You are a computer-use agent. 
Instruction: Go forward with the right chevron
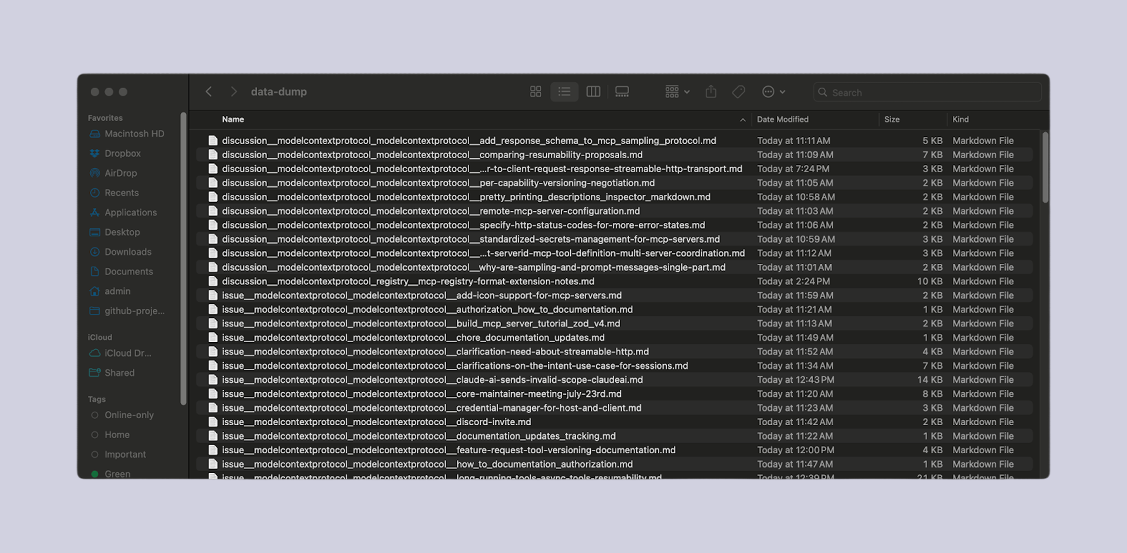point(234,92)
